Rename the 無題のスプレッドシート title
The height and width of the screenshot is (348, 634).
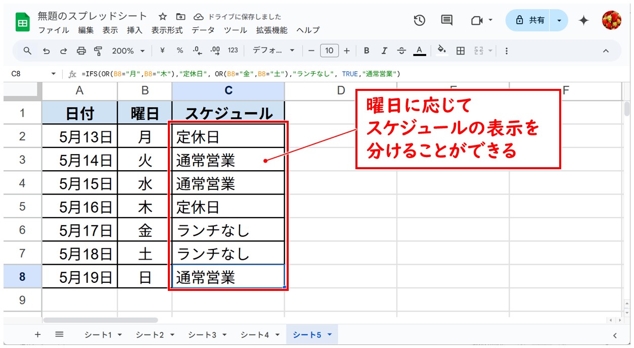click(x=93, y=16)
